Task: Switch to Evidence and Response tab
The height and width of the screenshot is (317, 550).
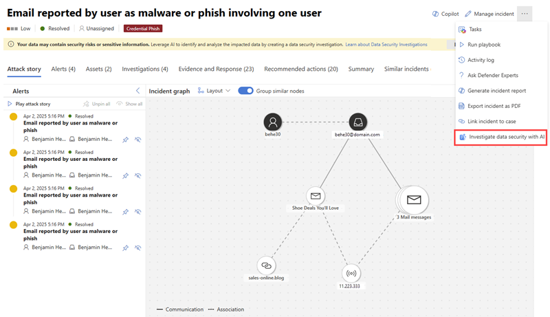Action: tap(216, 69)
